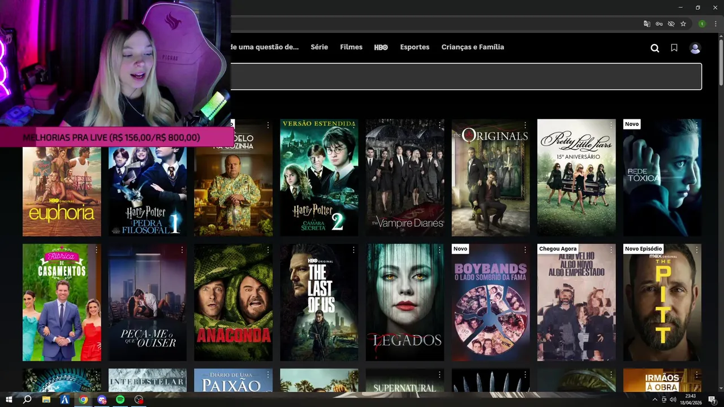Image resolution: width=724 pixels, height=407 pixels.
Task: Open options menu on The Vampire Diaries poster
Action: [x=439, y=125]
